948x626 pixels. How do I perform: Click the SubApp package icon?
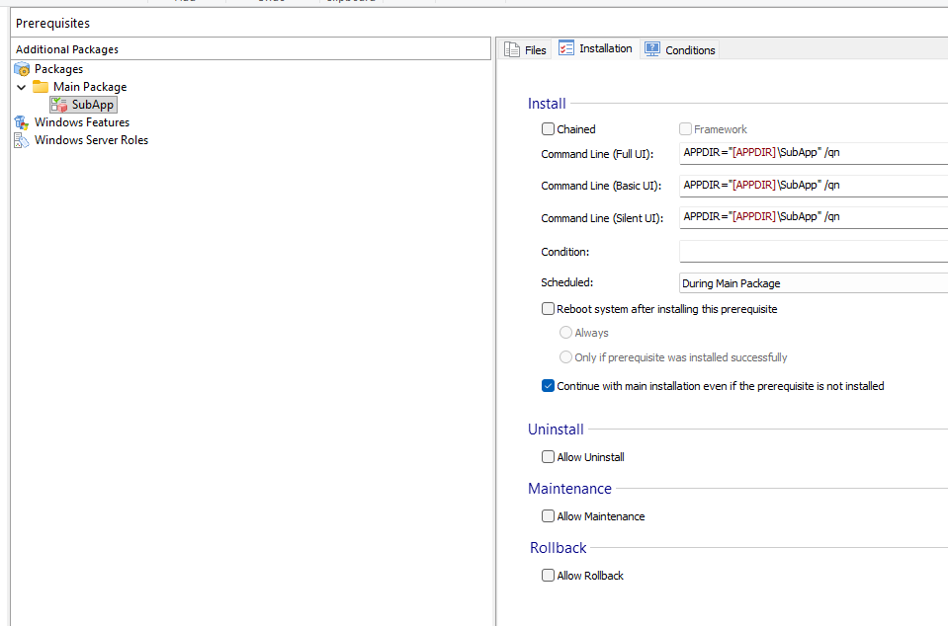[58, 105]
